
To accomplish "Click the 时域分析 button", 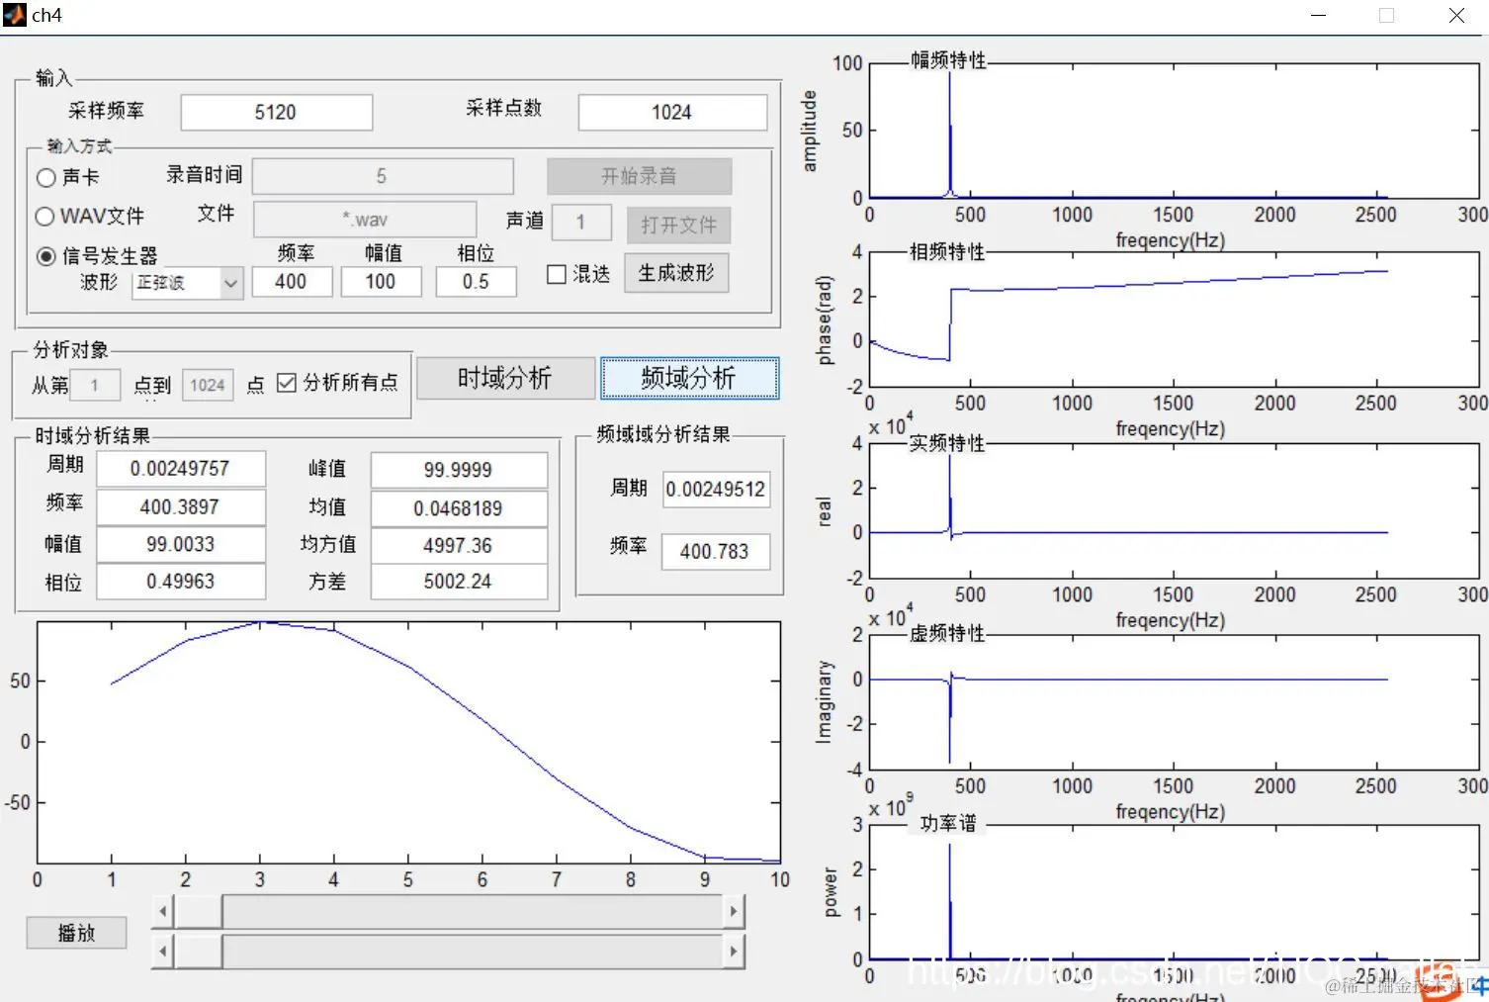I will [505, 378].
